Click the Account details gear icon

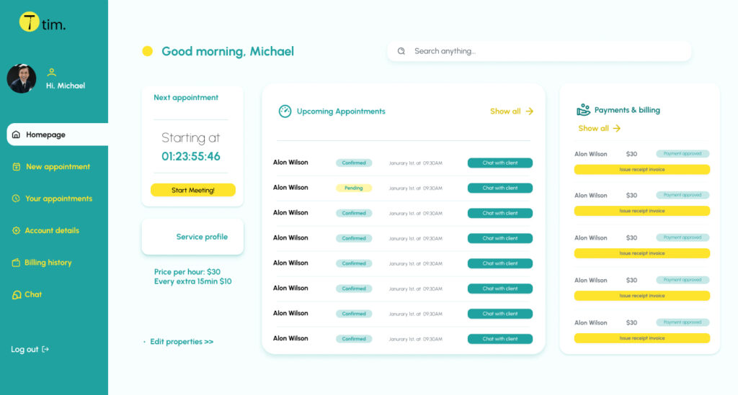[x=16, y=231]
